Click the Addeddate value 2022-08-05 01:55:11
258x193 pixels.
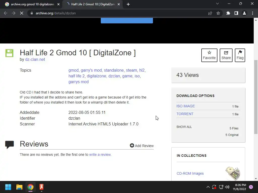[87, 112]
